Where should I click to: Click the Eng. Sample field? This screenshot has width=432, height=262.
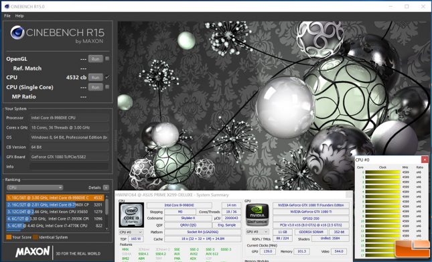tap(227, 224)
